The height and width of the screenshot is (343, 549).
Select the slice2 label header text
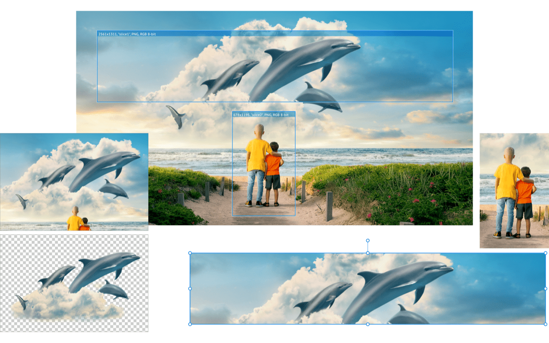[261, 115]
